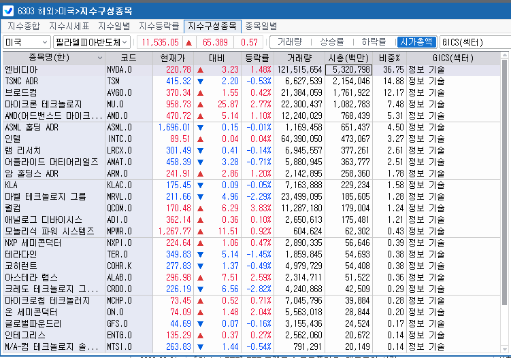Click the 64,390,050 volume cell

(300, 139)
